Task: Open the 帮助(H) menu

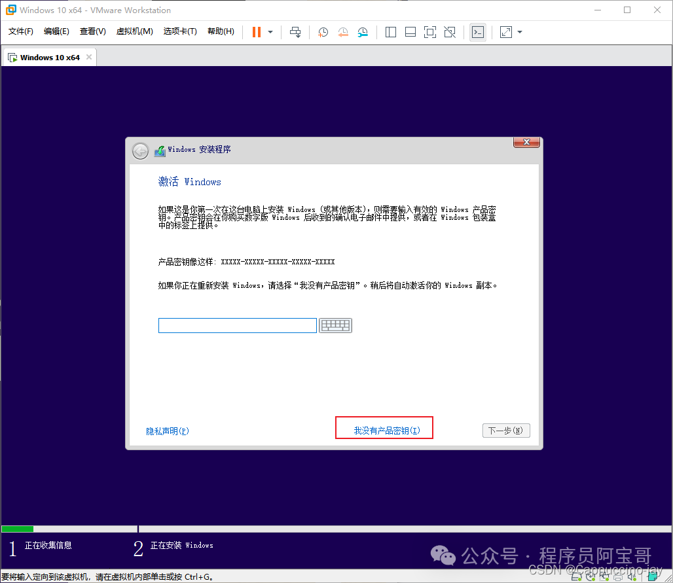Action: [x=221, y=31]
